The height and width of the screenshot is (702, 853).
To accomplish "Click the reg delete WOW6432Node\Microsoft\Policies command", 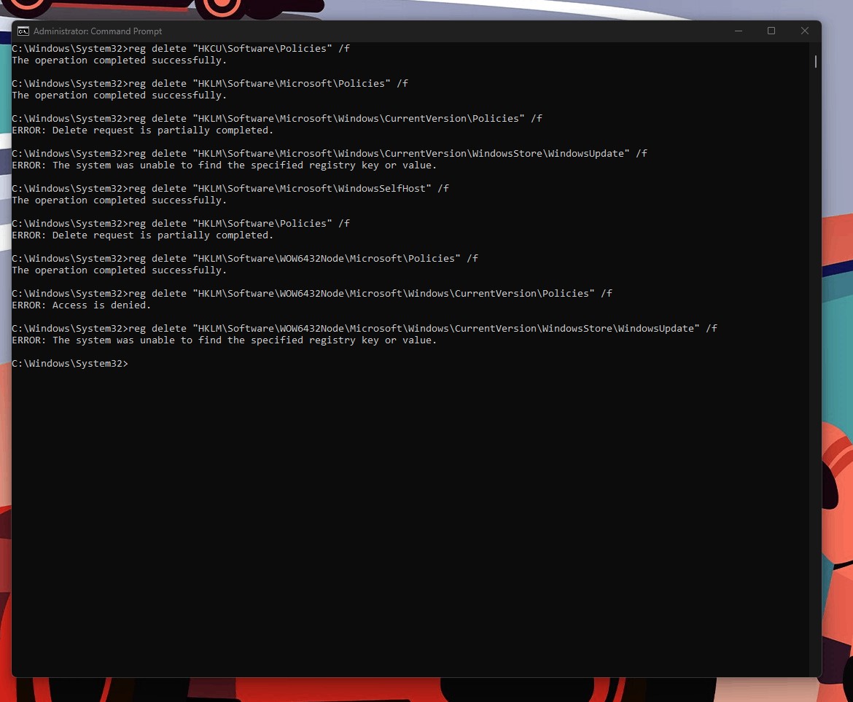I will click(245, 258).
